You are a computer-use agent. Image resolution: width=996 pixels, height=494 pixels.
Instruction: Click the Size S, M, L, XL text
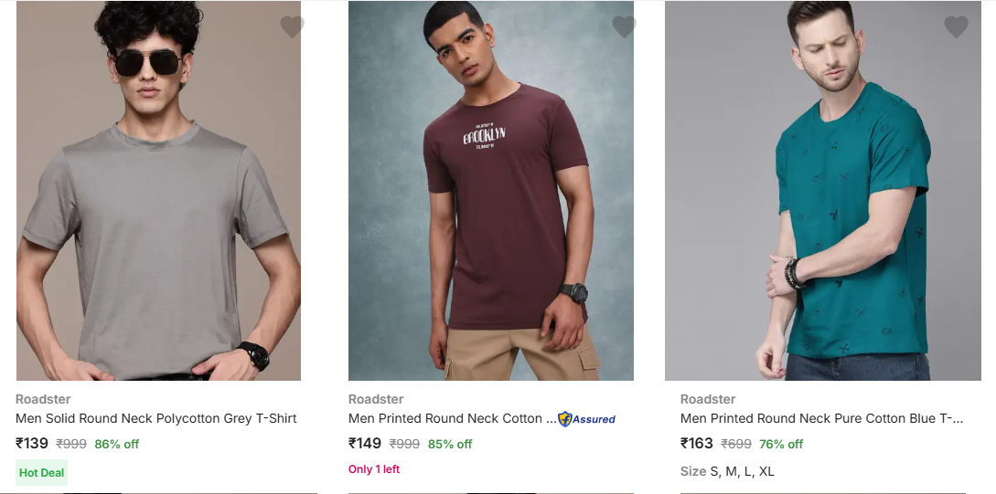(727, 471)
